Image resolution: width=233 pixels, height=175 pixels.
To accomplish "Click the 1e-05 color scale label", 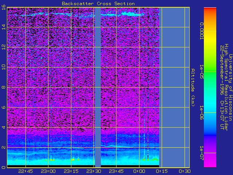I will [x=201, y=72].
